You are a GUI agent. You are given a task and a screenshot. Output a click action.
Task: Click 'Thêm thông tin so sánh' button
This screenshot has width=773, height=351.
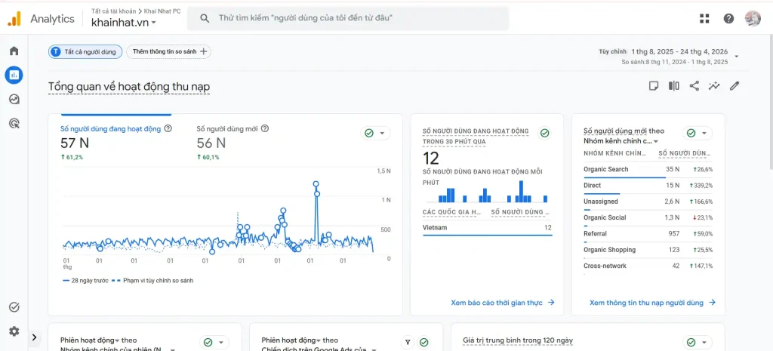click(x=168, y=51)
